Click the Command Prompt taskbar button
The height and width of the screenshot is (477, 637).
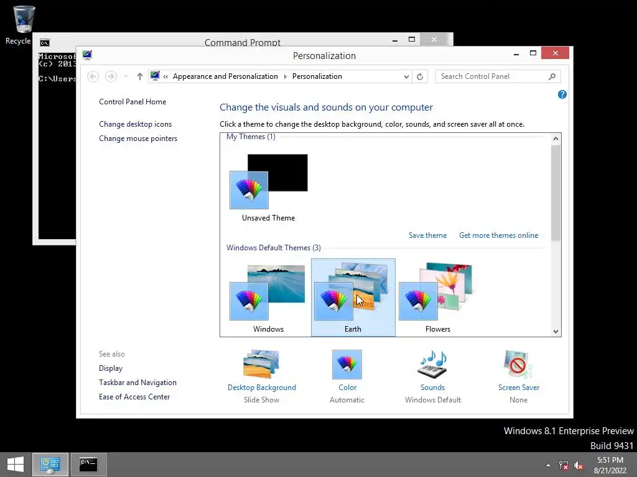[88, 465]
